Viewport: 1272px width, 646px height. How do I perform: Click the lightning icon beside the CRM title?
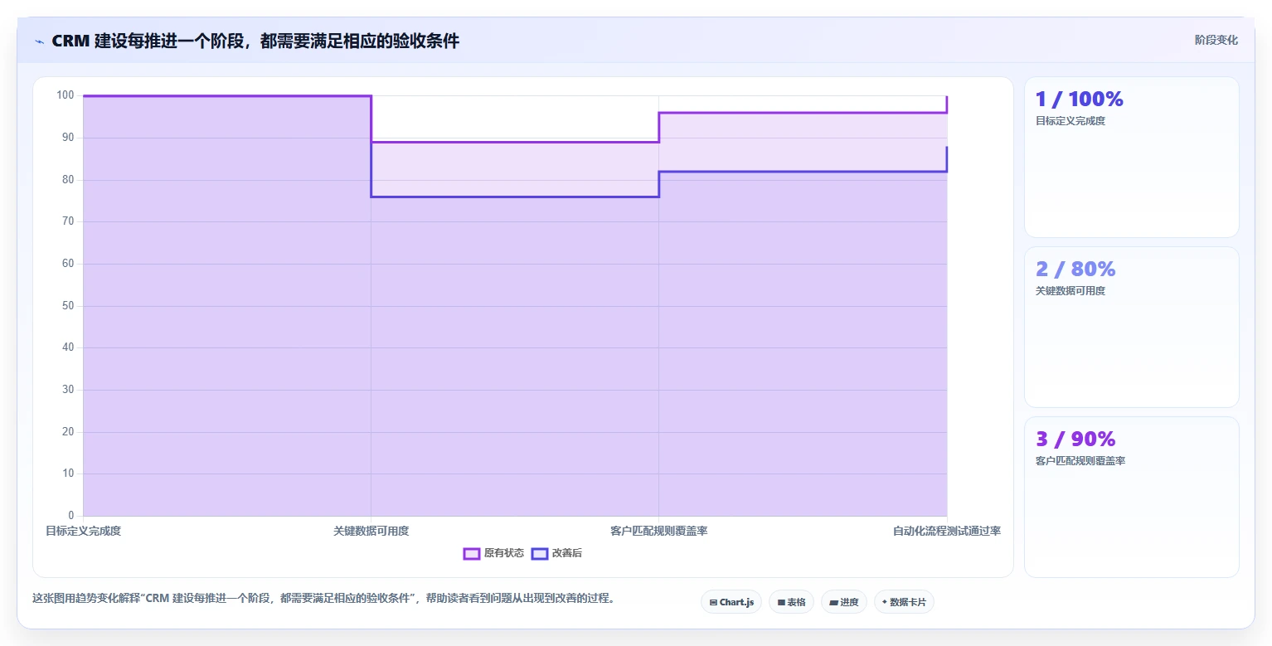[39, 41]
